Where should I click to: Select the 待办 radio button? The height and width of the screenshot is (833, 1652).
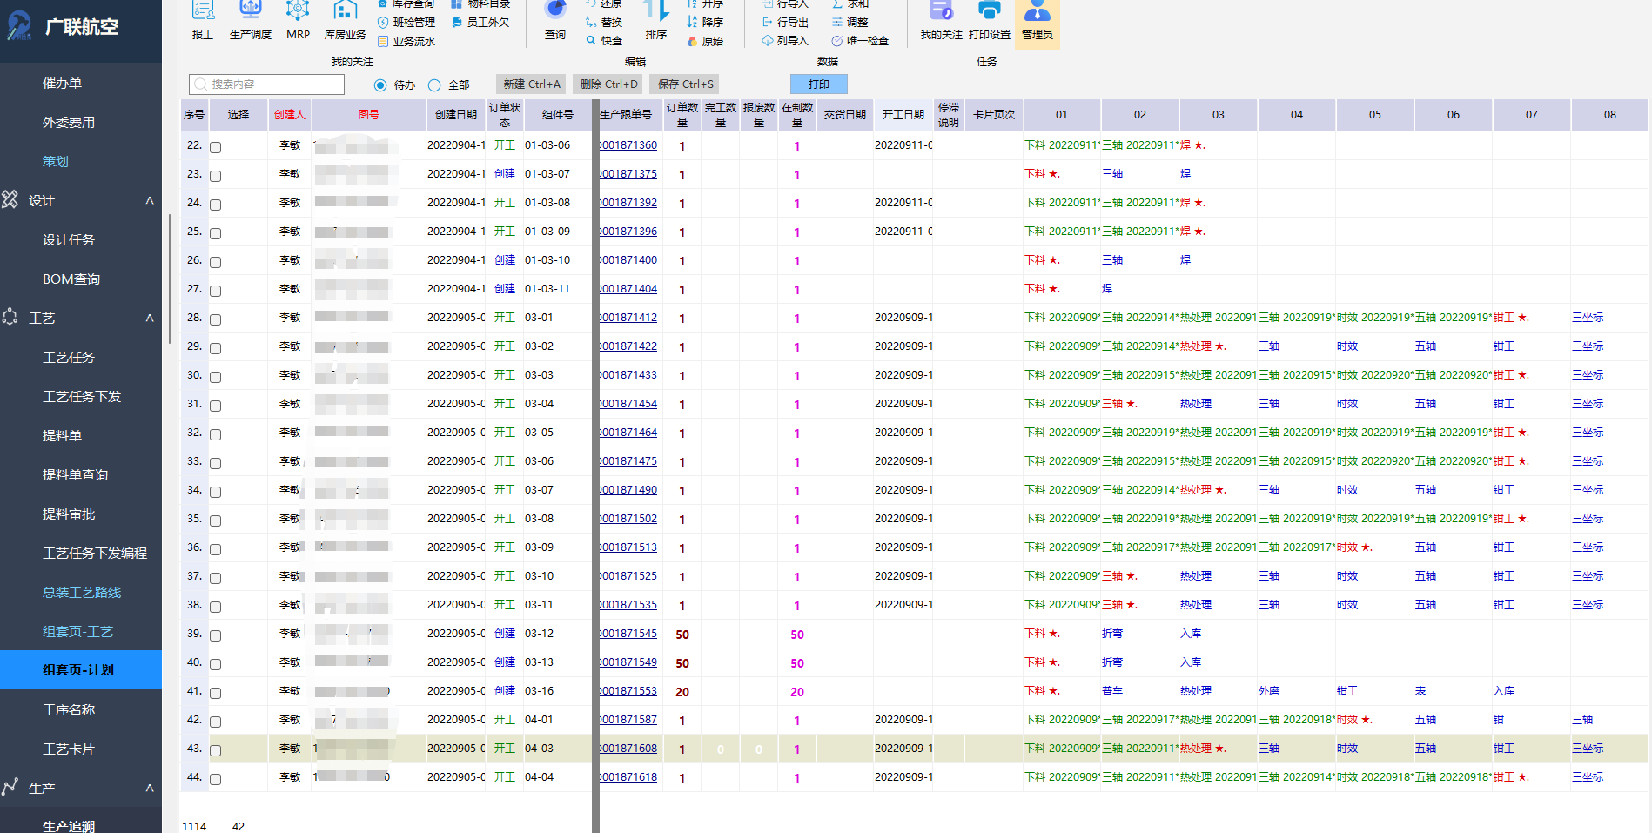click(380, 85)
